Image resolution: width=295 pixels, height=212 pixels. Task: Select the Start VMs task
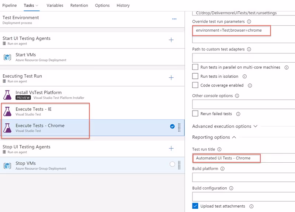[x=92, y=57]
